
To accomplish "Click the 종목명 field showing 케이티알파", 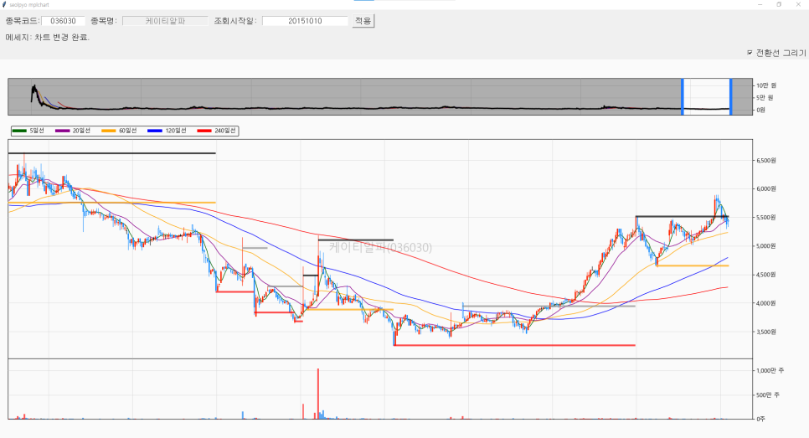I will [165, 21].
